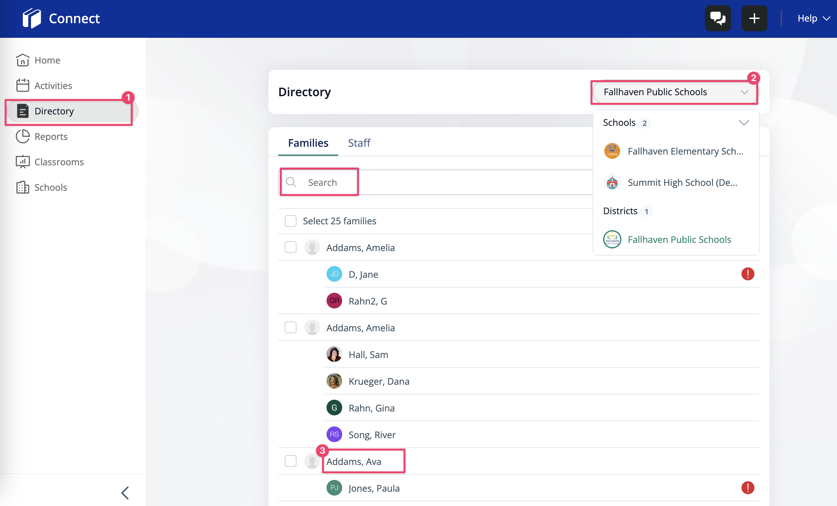The height and width of the screenshot is (506, 837).
Task: Click into the Search field
Action: (435, 182)
